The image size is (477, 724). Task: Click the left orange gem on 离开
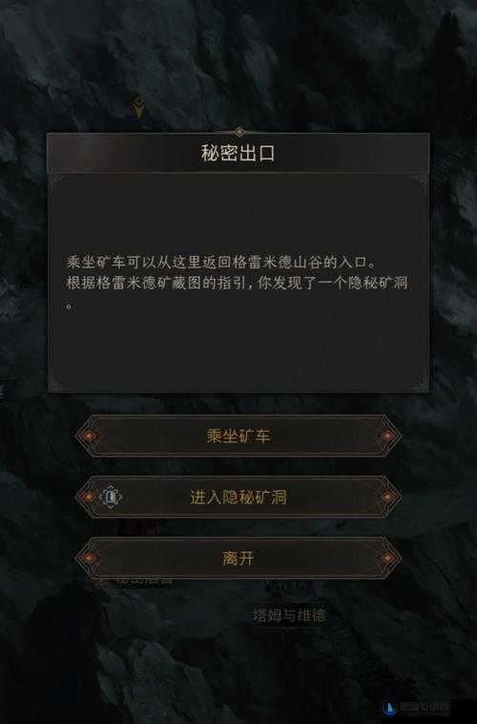89,558
